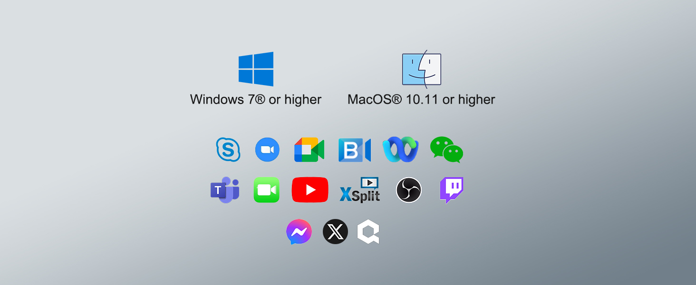Viewport: 696px width, 285px height.
Task: Choose the Google Meet icon
Action: 309,150
